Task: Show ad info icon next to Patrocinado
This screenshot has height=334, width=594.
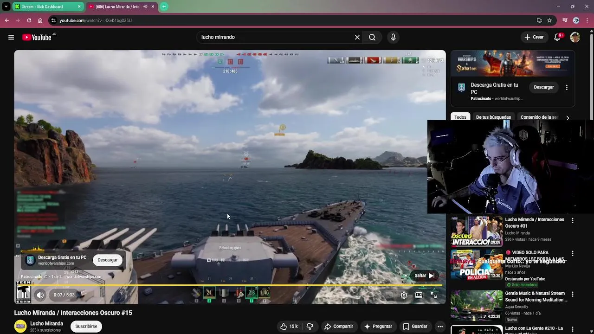Action: tap(45, 276)
